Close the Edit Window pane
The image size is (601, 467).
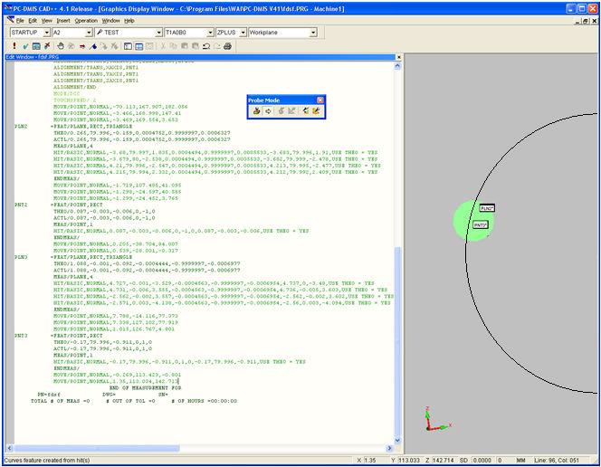(x=398, y=57)
